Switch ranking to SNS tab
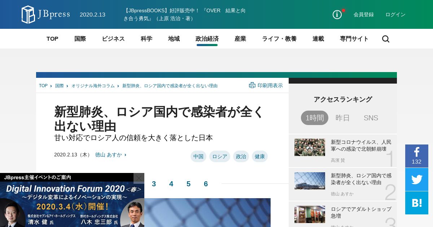Screen dimensions: 433x227 pyautogui.click(x=371, y=118)
